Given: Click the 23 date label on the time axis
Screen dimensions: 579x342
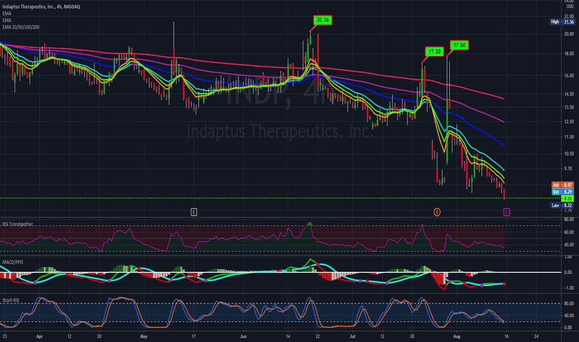Looking at the screenshot, I should point(4,336).
